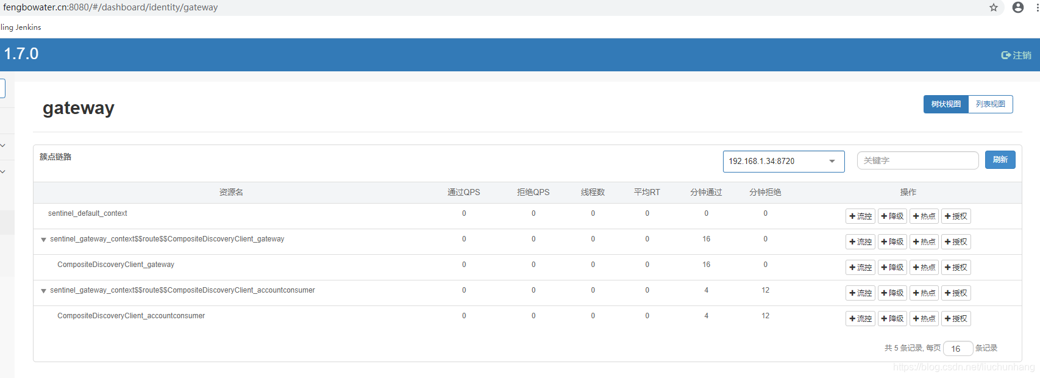Add 流控 for CompositeDiscoveryClient_gateway row
This screenshot has height=378, width=1040.
860,268
